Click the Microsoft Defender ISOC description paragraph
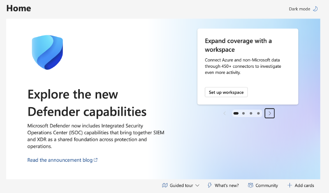 [x=96, y=136]
